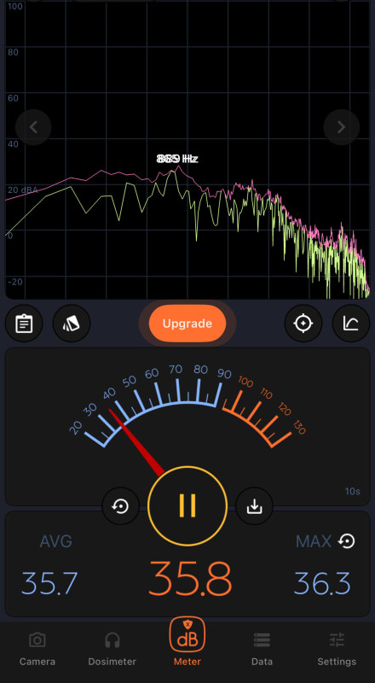Reset the MAX value
This screenshot has width=375, height=683.
347,541
